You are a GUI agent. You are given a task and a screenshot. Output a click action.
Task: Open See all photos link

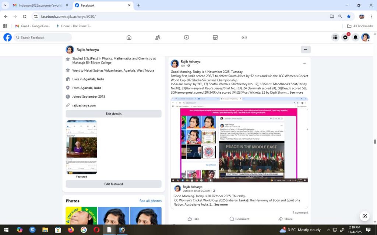coord(150,201)
